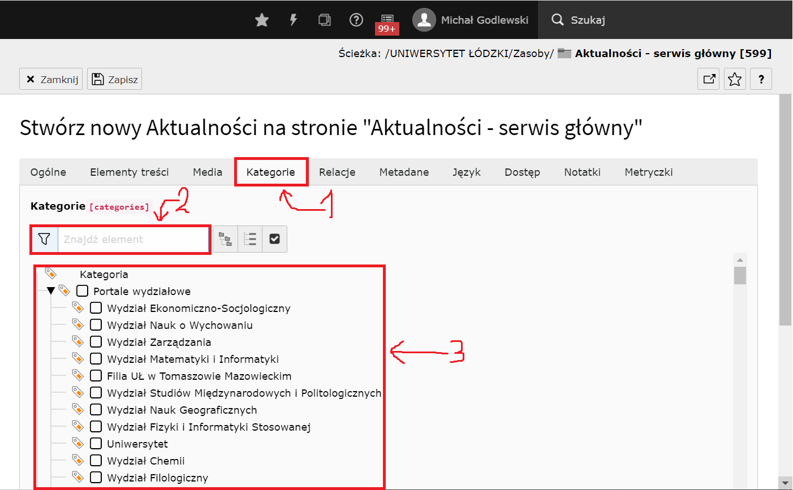Toggle the show checked items only button
793x490 pixels.
pyautogui.click(x=274, y=239)
